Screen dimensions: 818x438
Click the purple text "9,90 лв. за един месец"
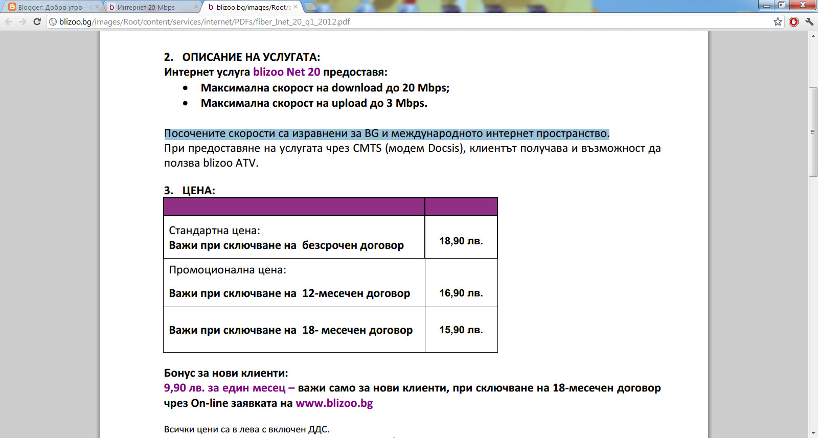tap(225, 388)
